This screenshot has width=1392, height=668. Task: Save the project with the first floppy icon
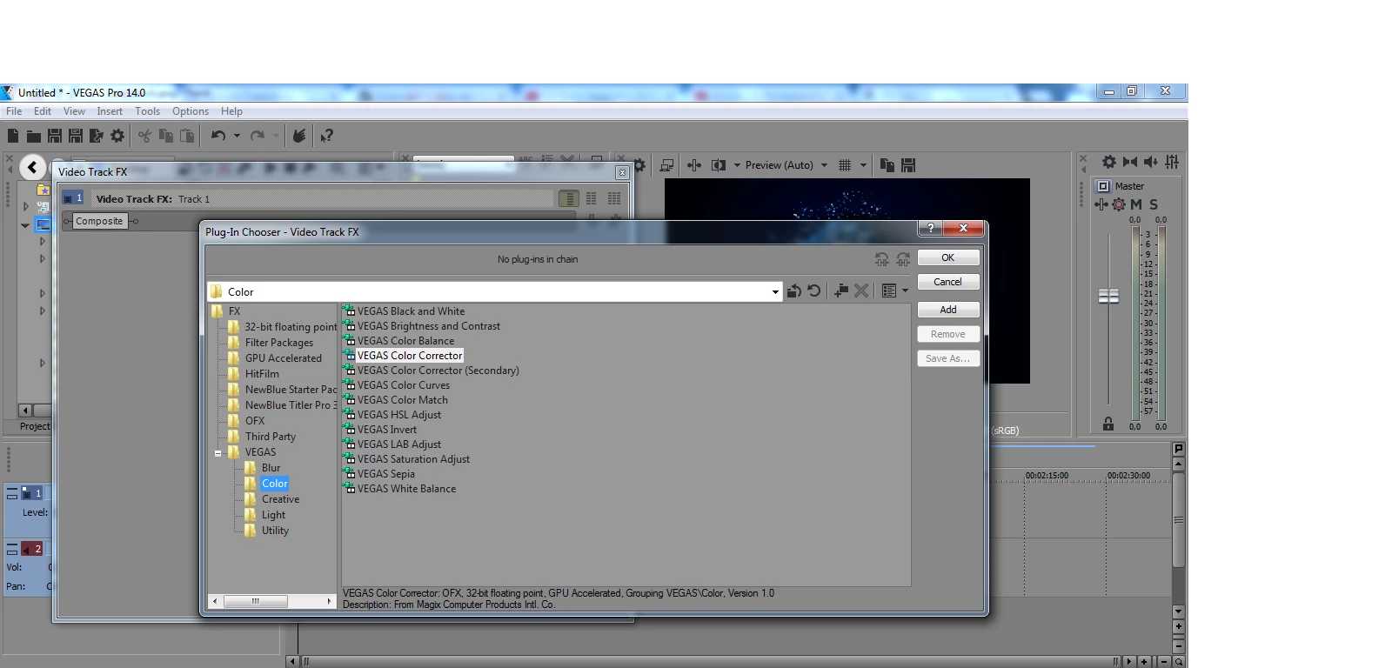coord(54,136)
